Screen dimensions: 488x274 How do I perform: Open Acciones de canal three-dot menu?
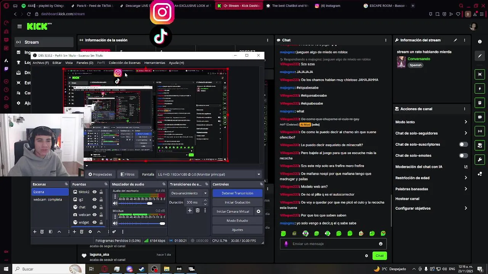click(464, 109)
